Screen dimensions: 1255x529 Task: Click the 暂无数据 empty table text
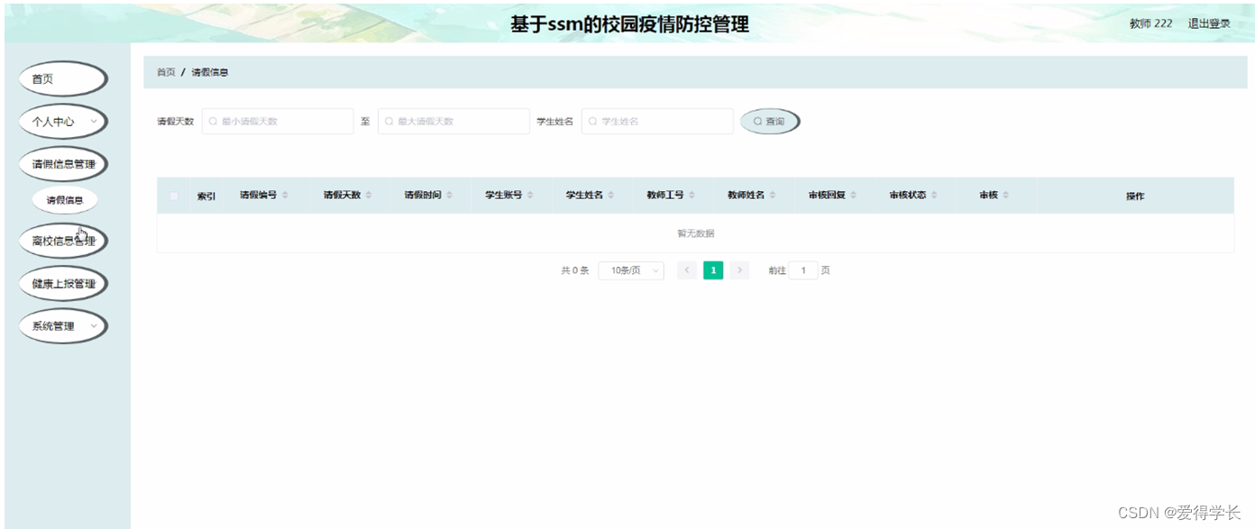[x=695, y=233]
